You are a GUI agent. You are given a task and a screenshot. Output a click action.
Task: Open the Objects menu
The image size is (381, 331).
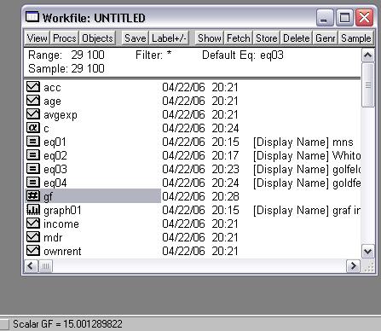(x=97, y=38)
